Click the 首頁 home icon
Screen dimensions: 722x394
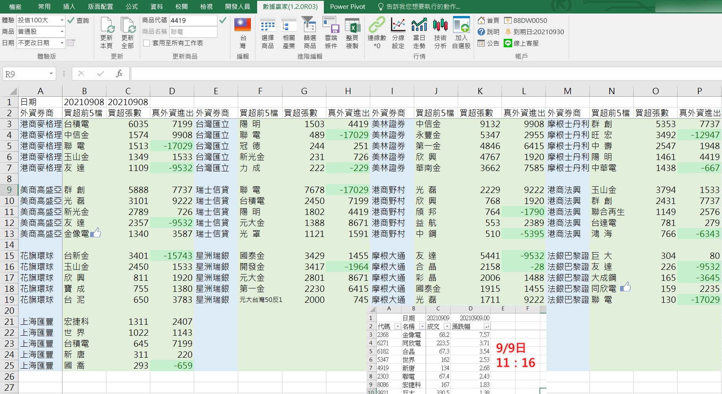481,20
